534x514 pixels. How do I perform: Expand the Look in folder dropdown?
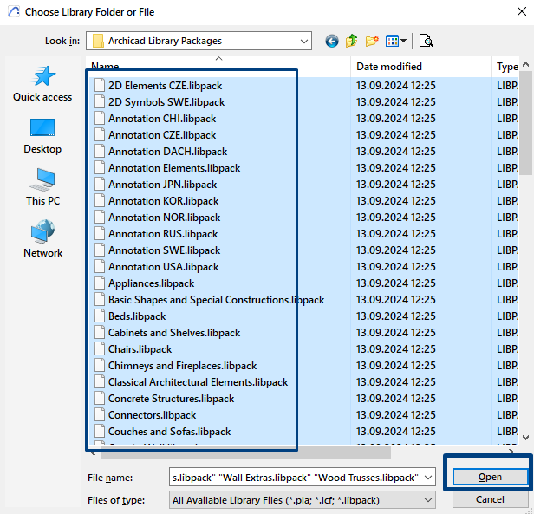(303, 42)
